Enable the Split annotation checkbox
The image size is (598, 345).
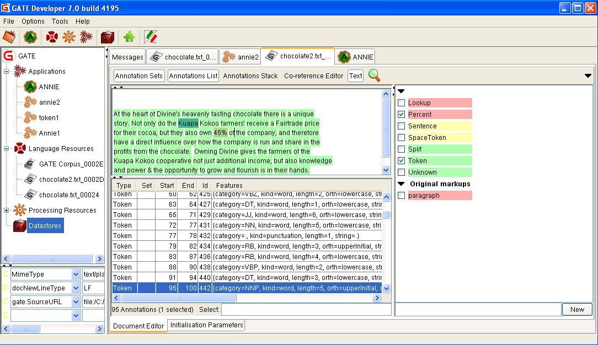pyautogui.click(x=401, y=149)
